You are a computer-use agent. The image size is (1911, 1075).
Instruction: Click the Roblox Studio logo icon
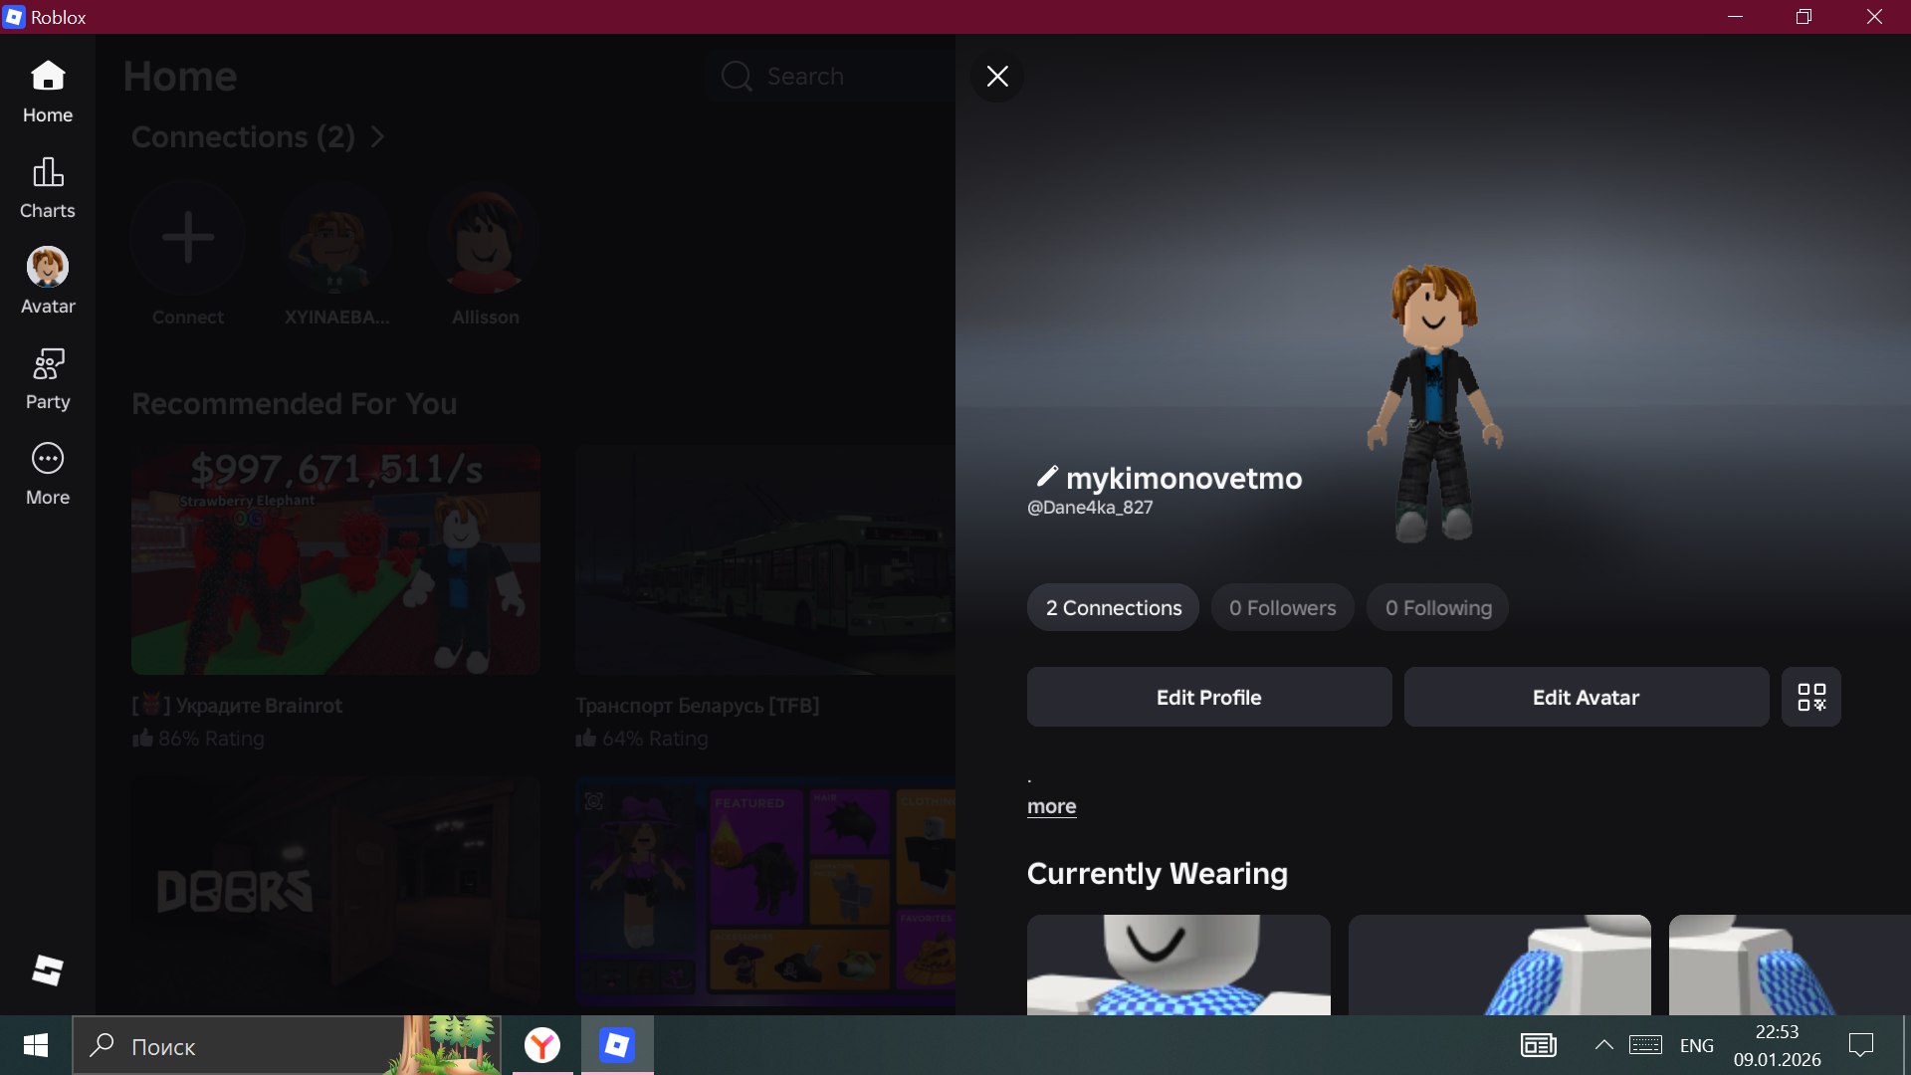coord(47,970)
